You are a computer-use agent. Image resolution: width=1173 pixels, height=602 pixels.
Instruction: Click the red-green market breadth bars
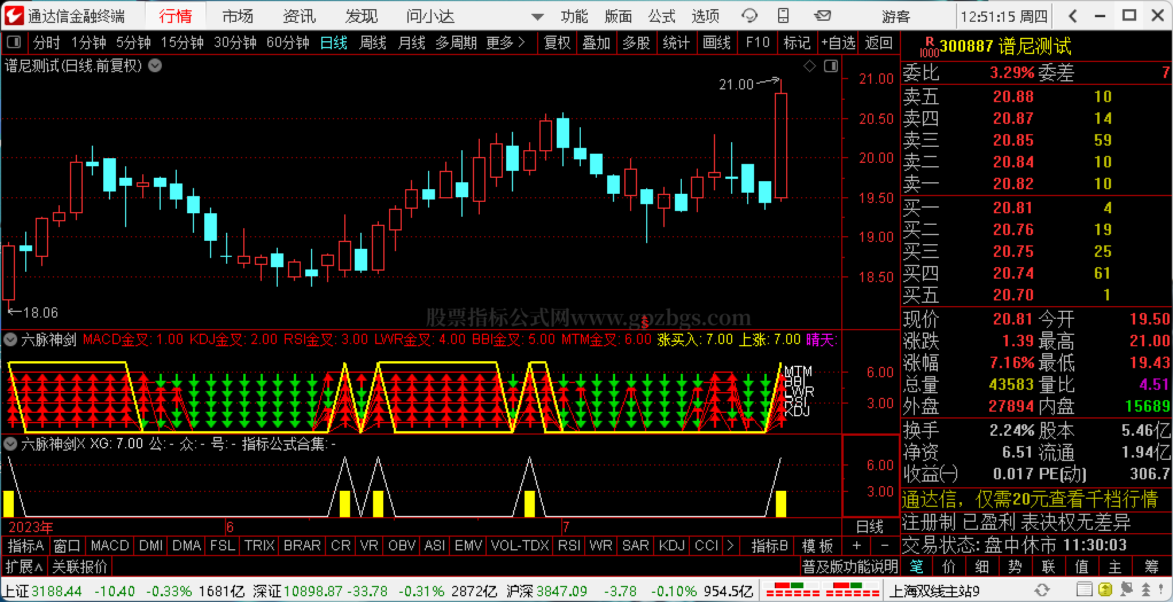(822, 590)
